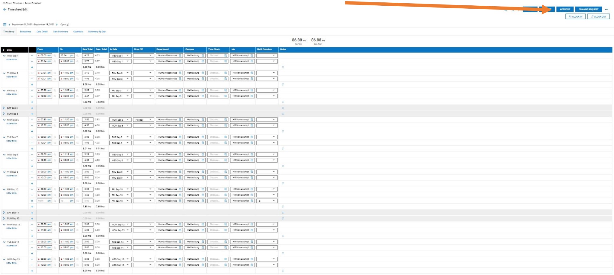Open Department lookup in first WED Sep 1 row
The height and width of the screenshot is (275, 614).
[180, 55]
